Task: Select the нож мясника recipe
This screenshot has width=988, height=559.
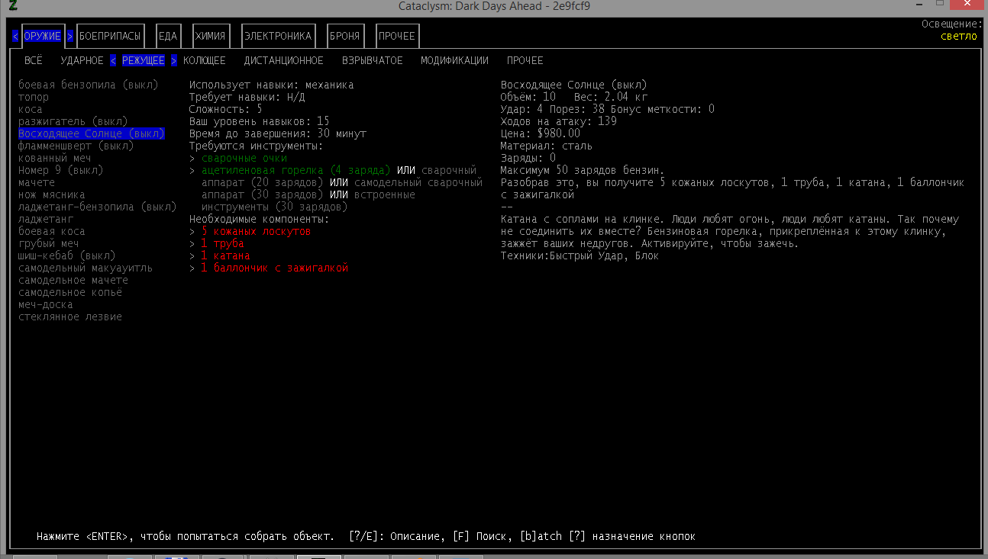Action: click(x=52, y=194)
